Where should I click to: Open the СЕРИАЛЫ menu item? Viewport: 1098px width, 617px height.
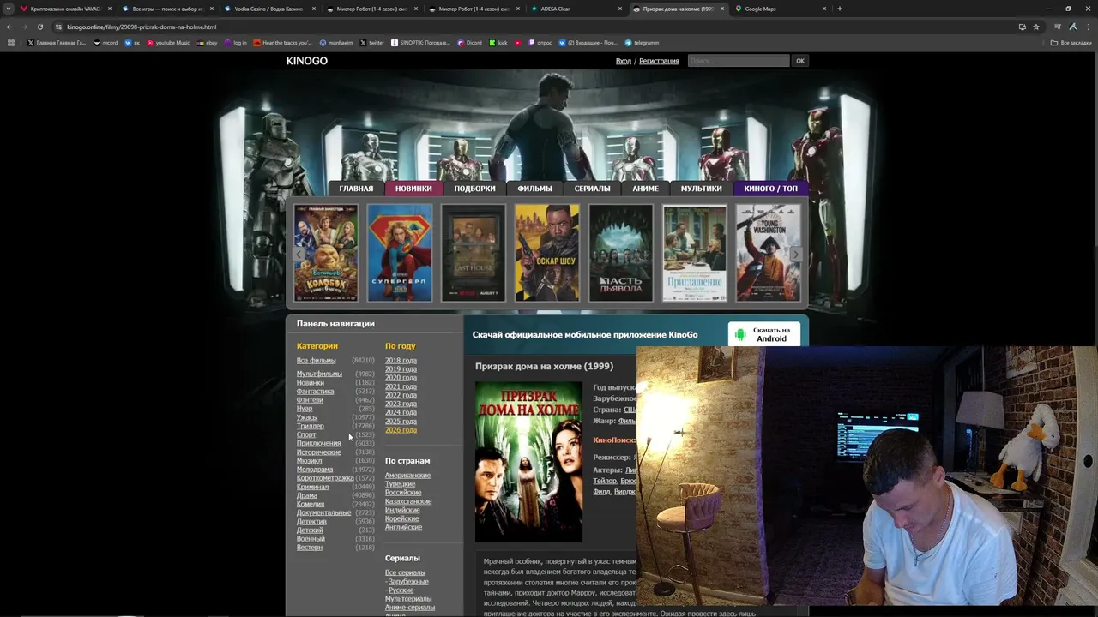[592, 189]
